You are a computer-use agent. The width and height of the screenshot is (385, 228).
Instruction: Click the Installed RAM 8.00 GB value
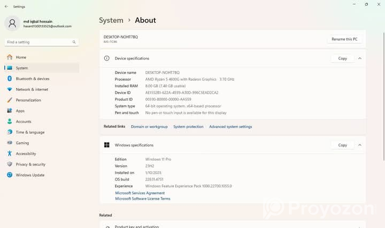coord(165,86)
